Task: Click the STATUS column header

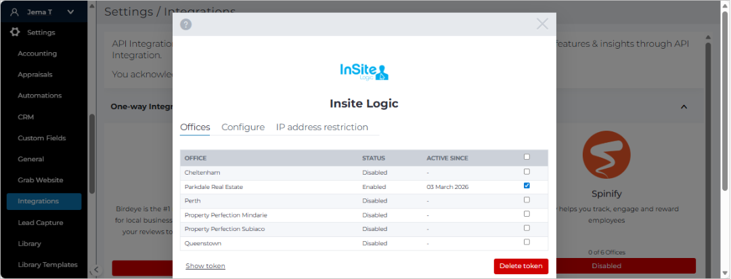Action: click(374, 158)
